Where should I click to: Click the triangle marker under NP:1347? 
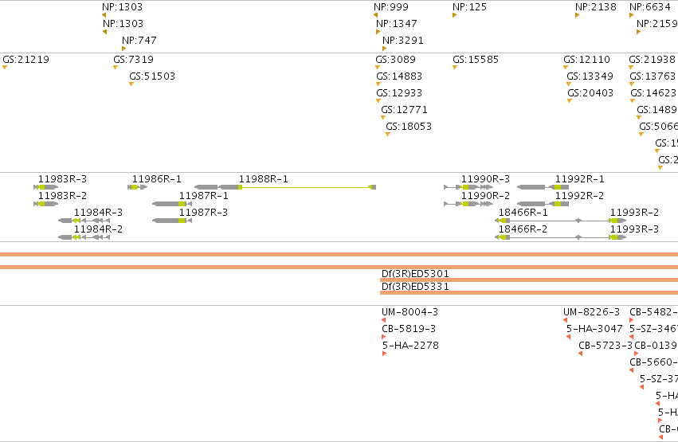click(x=378, y=32)
